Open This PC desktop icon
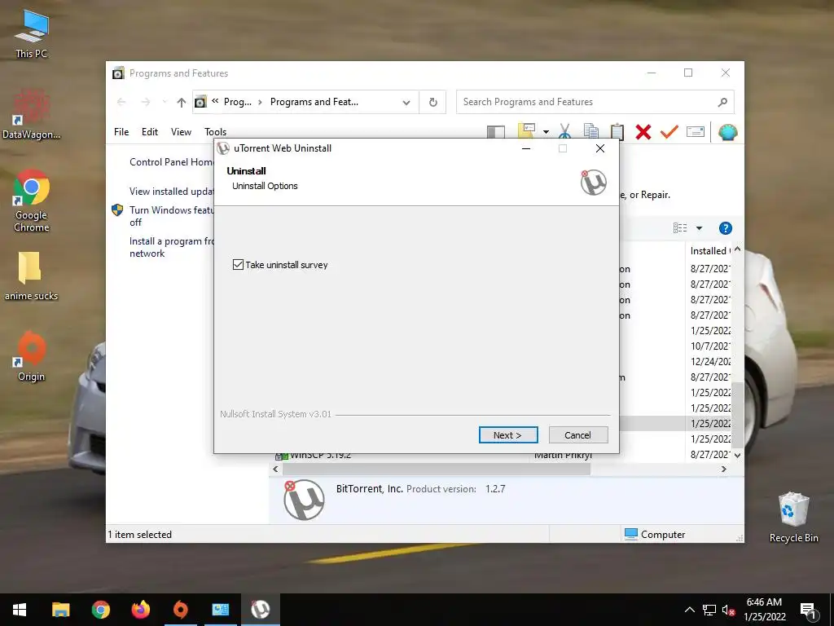This screenshot has width=834, height=626. pyautogui.click(x=32, y=33)
